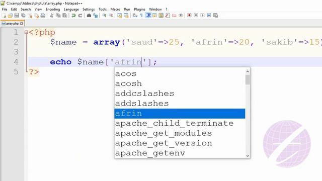Choose acos from autocomplete list

180,74
